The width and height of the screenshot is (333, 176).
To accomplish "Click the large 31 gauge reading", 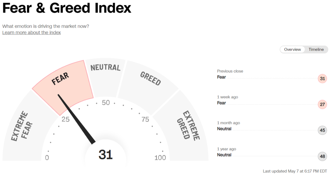I will coord(106,155).
